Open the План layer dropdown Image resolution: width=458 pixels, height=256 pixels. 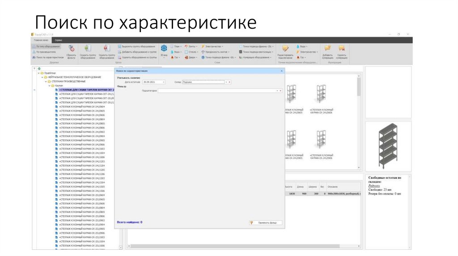coord(176,46)
